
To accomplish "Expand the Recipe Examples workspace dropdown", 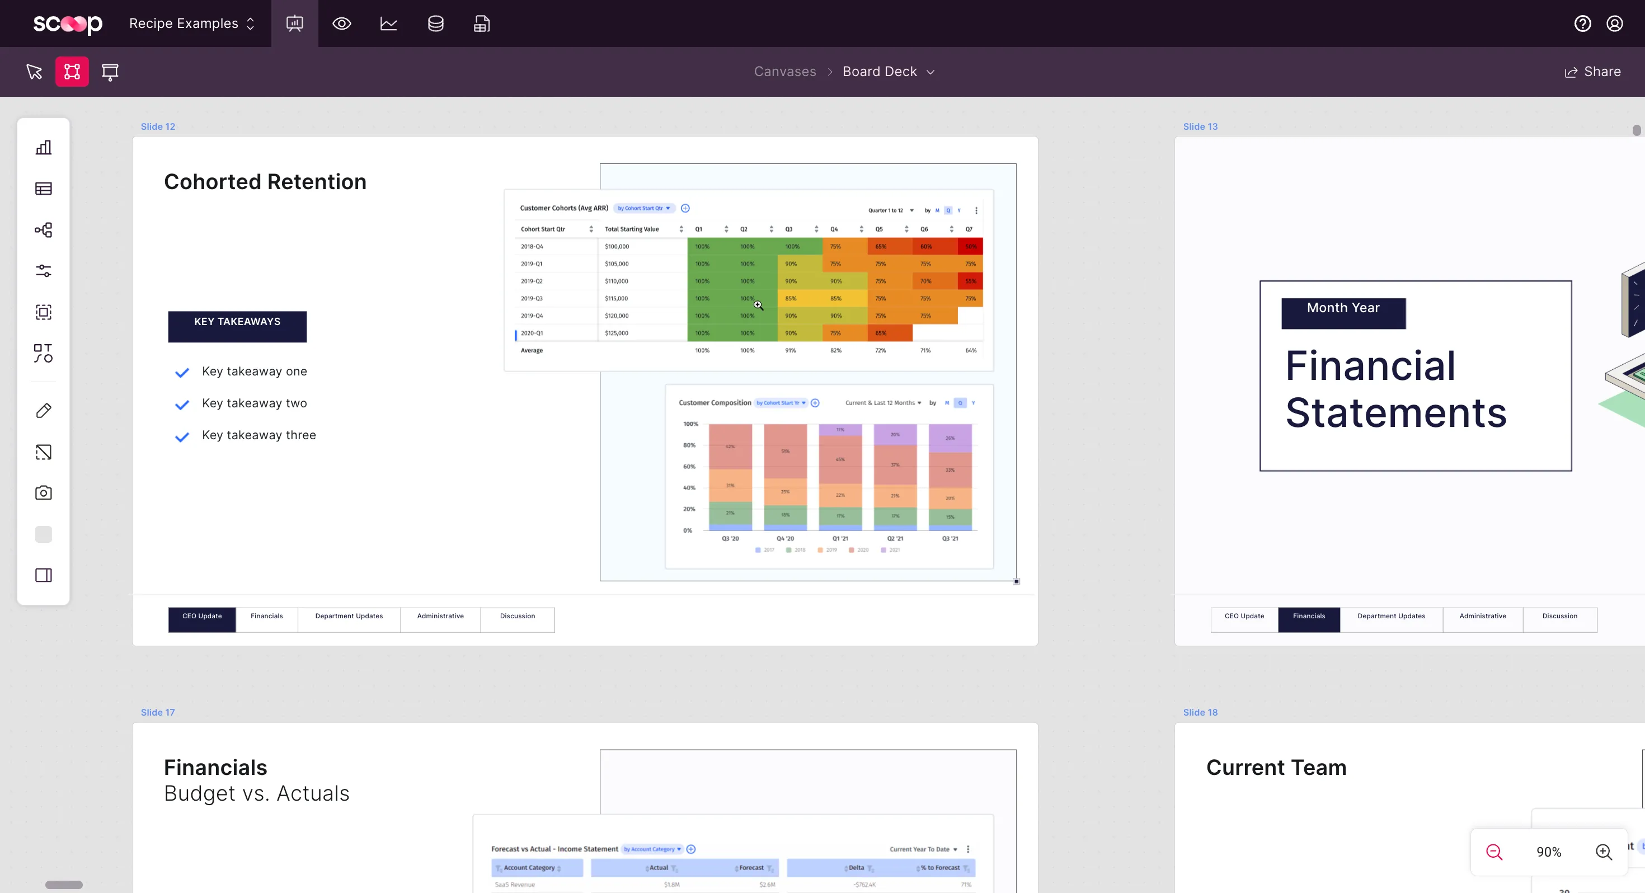I will pyautogui.click(x=191, y=23).
